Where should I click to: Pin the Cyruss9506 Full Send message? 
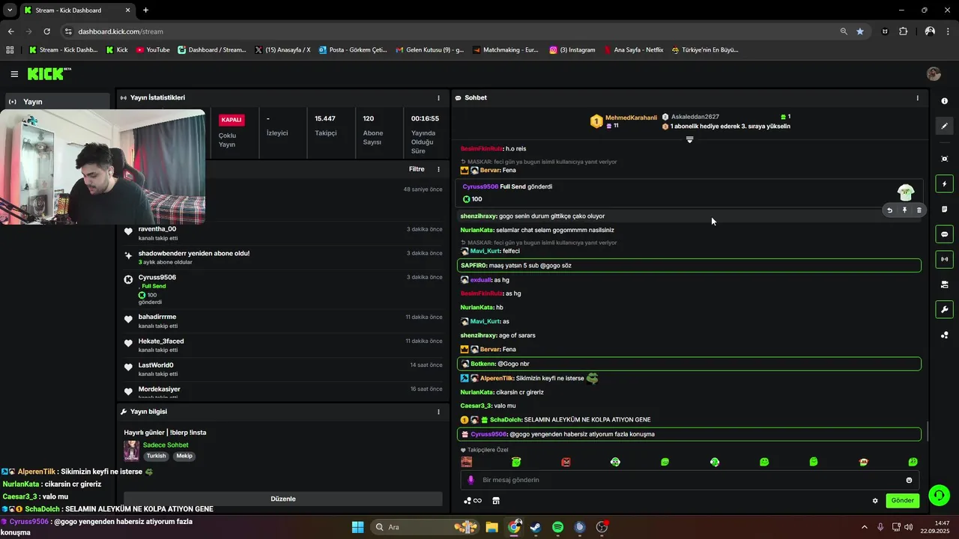tap(904, 210)
